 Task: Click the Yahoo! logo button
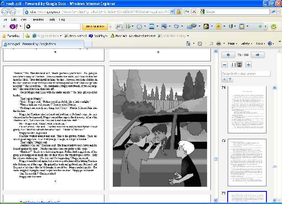click(x=13, y=26)
